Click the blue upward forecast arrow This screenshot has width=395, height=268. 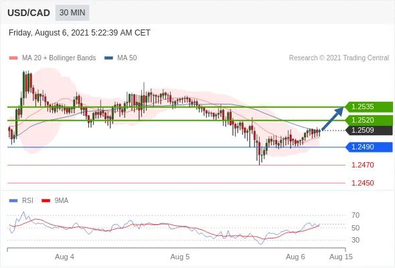(333, 119)
